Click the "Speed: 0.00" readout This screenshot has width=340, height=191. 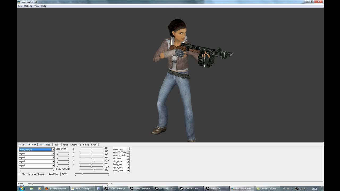tap(61, 149)
